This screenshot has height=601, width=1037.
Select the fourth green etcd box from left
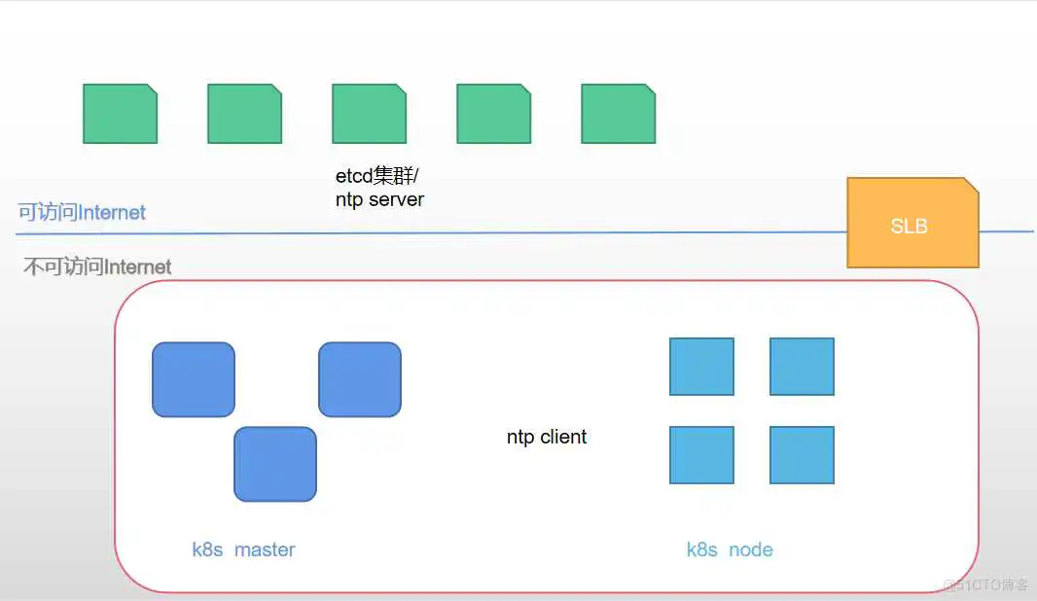tap(493, 114)
